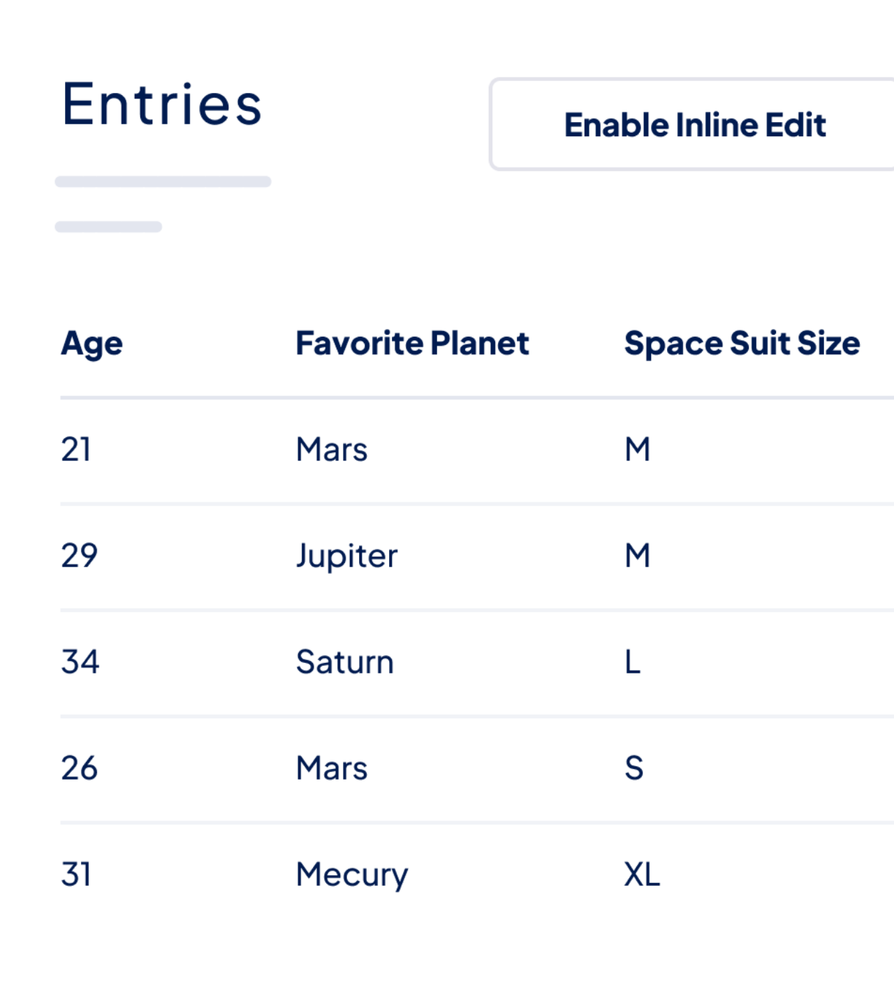Select the age cell showing 21
The image size is (894, 1006).
click(x=77, y=449)
